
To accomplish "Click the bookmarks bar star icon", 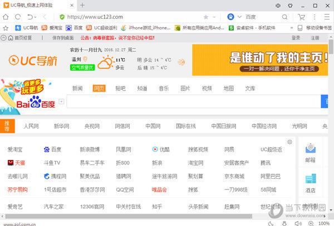I will (x=6, y=28).
